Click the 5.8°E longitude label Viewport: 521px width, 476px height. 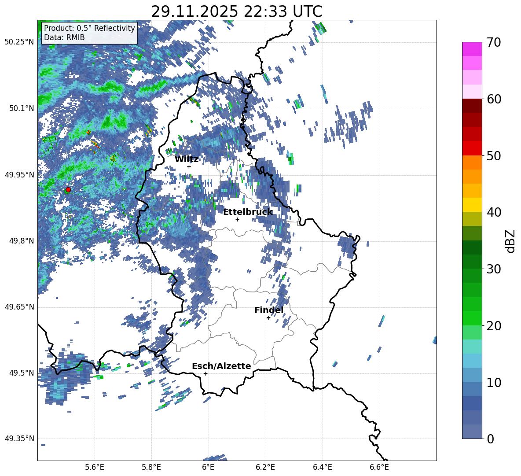tap(151, 467)
